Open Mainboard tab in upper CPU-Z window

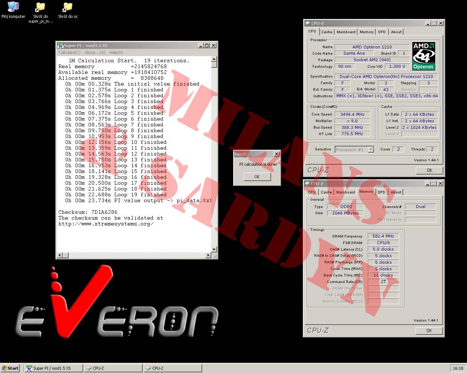pos(346,32)
